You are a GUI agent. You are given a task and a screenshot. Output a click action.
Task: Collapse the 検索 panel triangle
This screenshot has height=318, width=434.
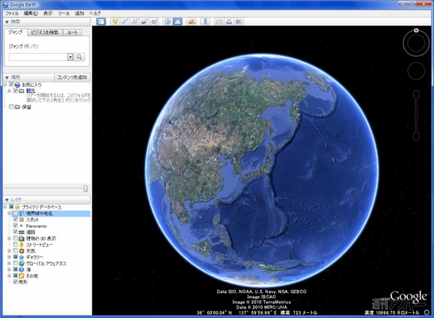coord(7,22)
